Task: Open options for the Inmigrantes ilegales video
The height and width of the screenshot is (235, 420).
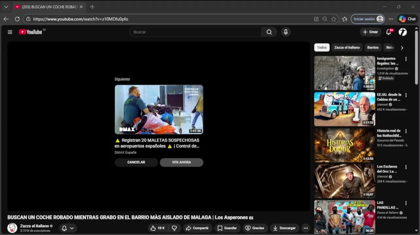Action: [x=406, y=59]
